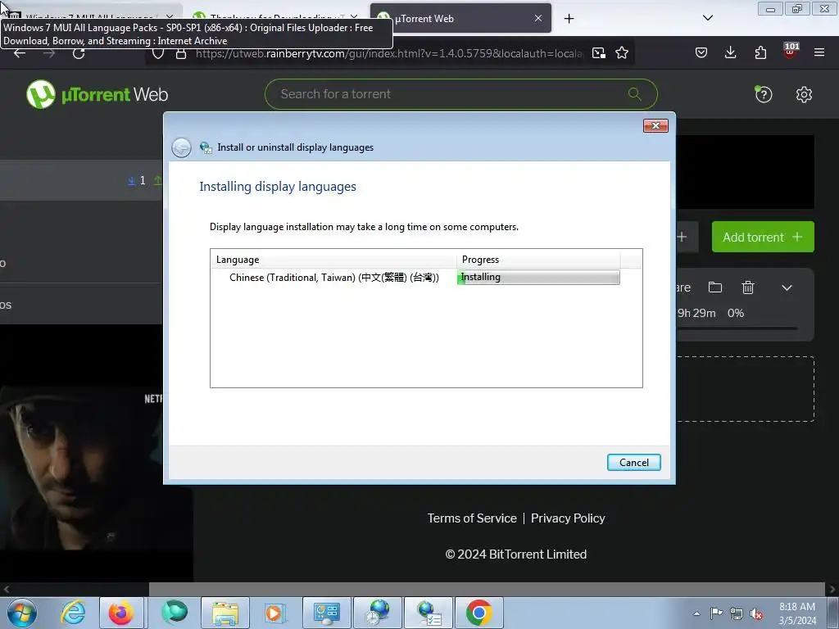839x629 pixels.
Task: Open Terms of Service link
Action: coord(471,518)
